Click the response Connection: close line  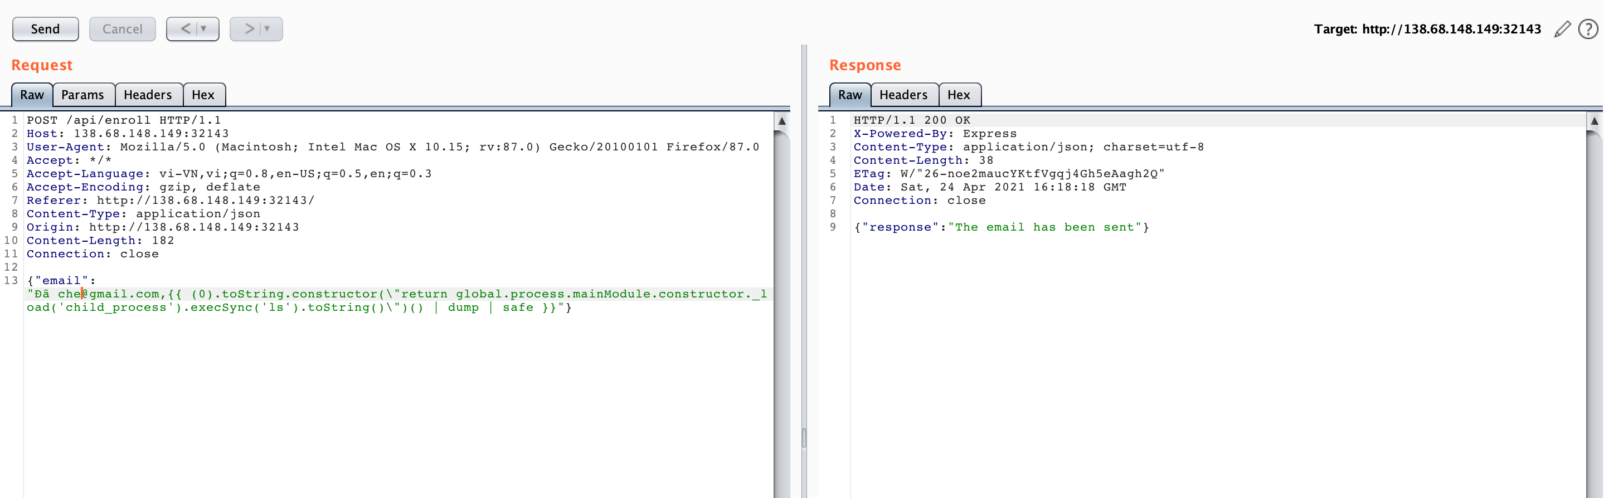coord(920,201)
